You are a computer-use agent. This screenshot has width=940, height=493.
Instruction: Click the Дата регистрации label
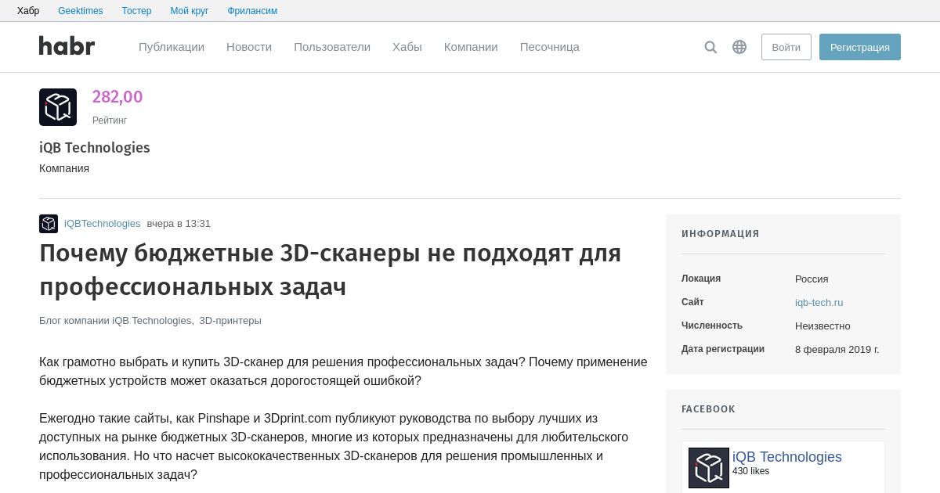click(x=723, y=349)
